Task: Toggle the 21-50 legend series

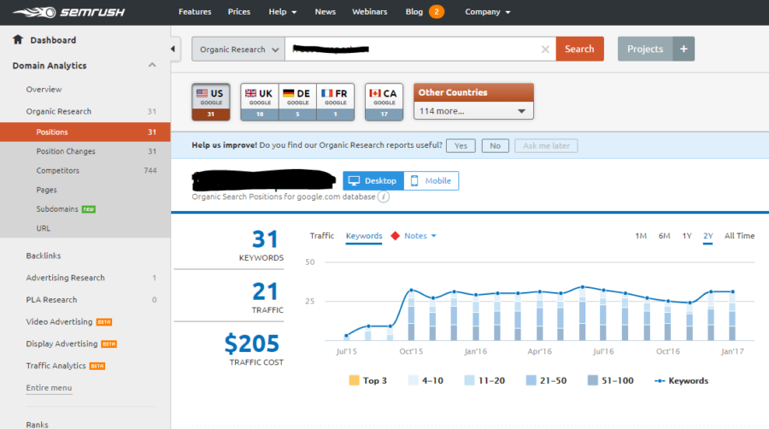Action: coord(546,380)
